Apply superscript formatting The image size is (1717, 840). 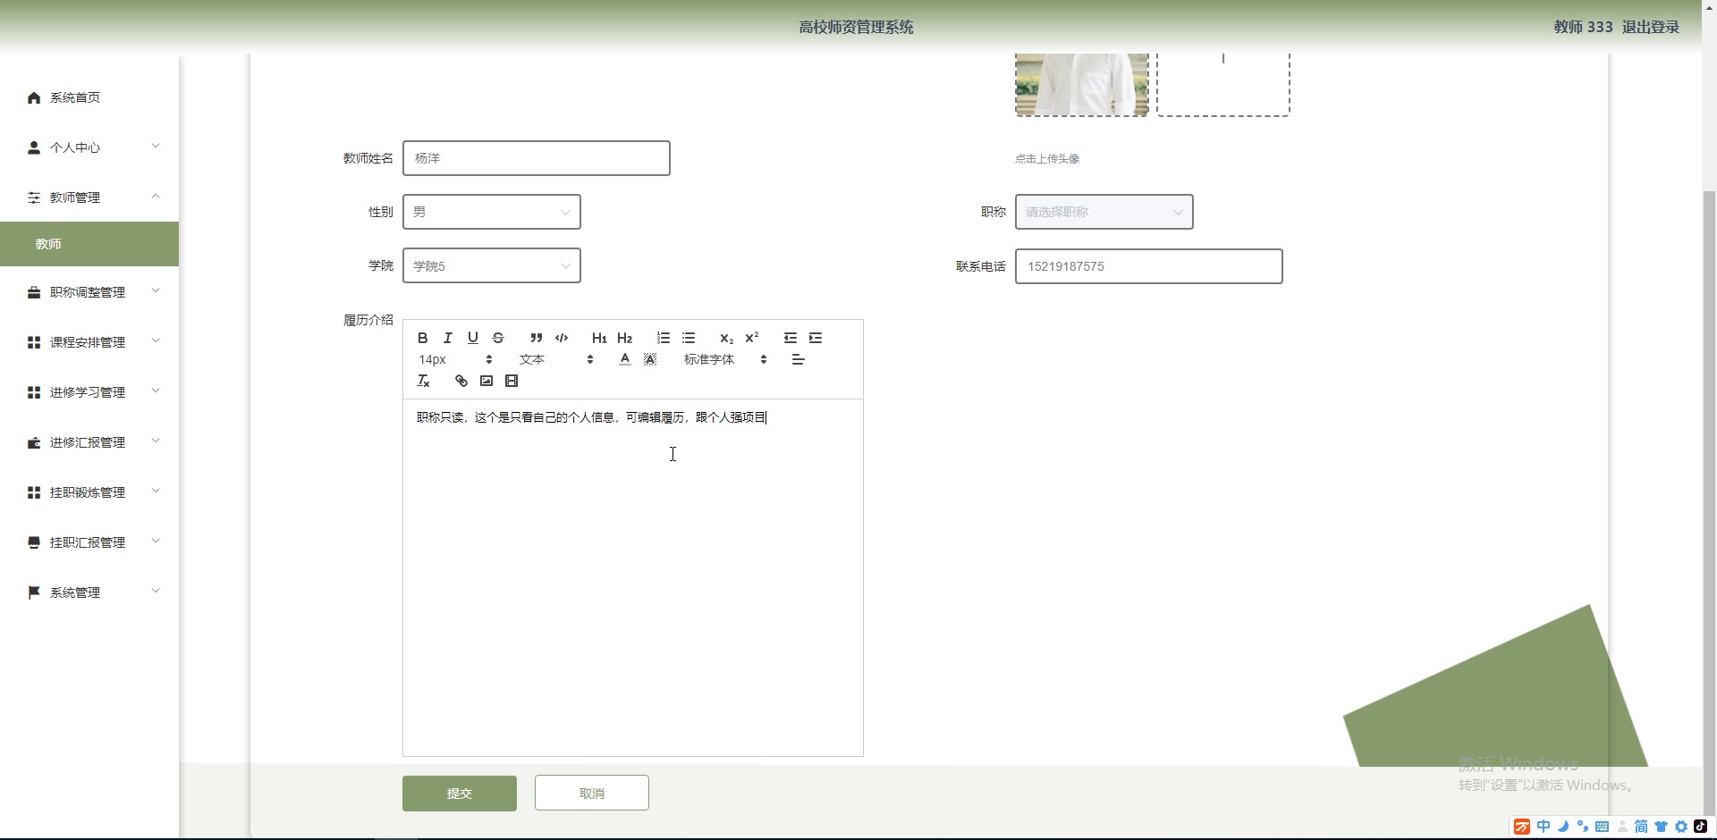751,338
